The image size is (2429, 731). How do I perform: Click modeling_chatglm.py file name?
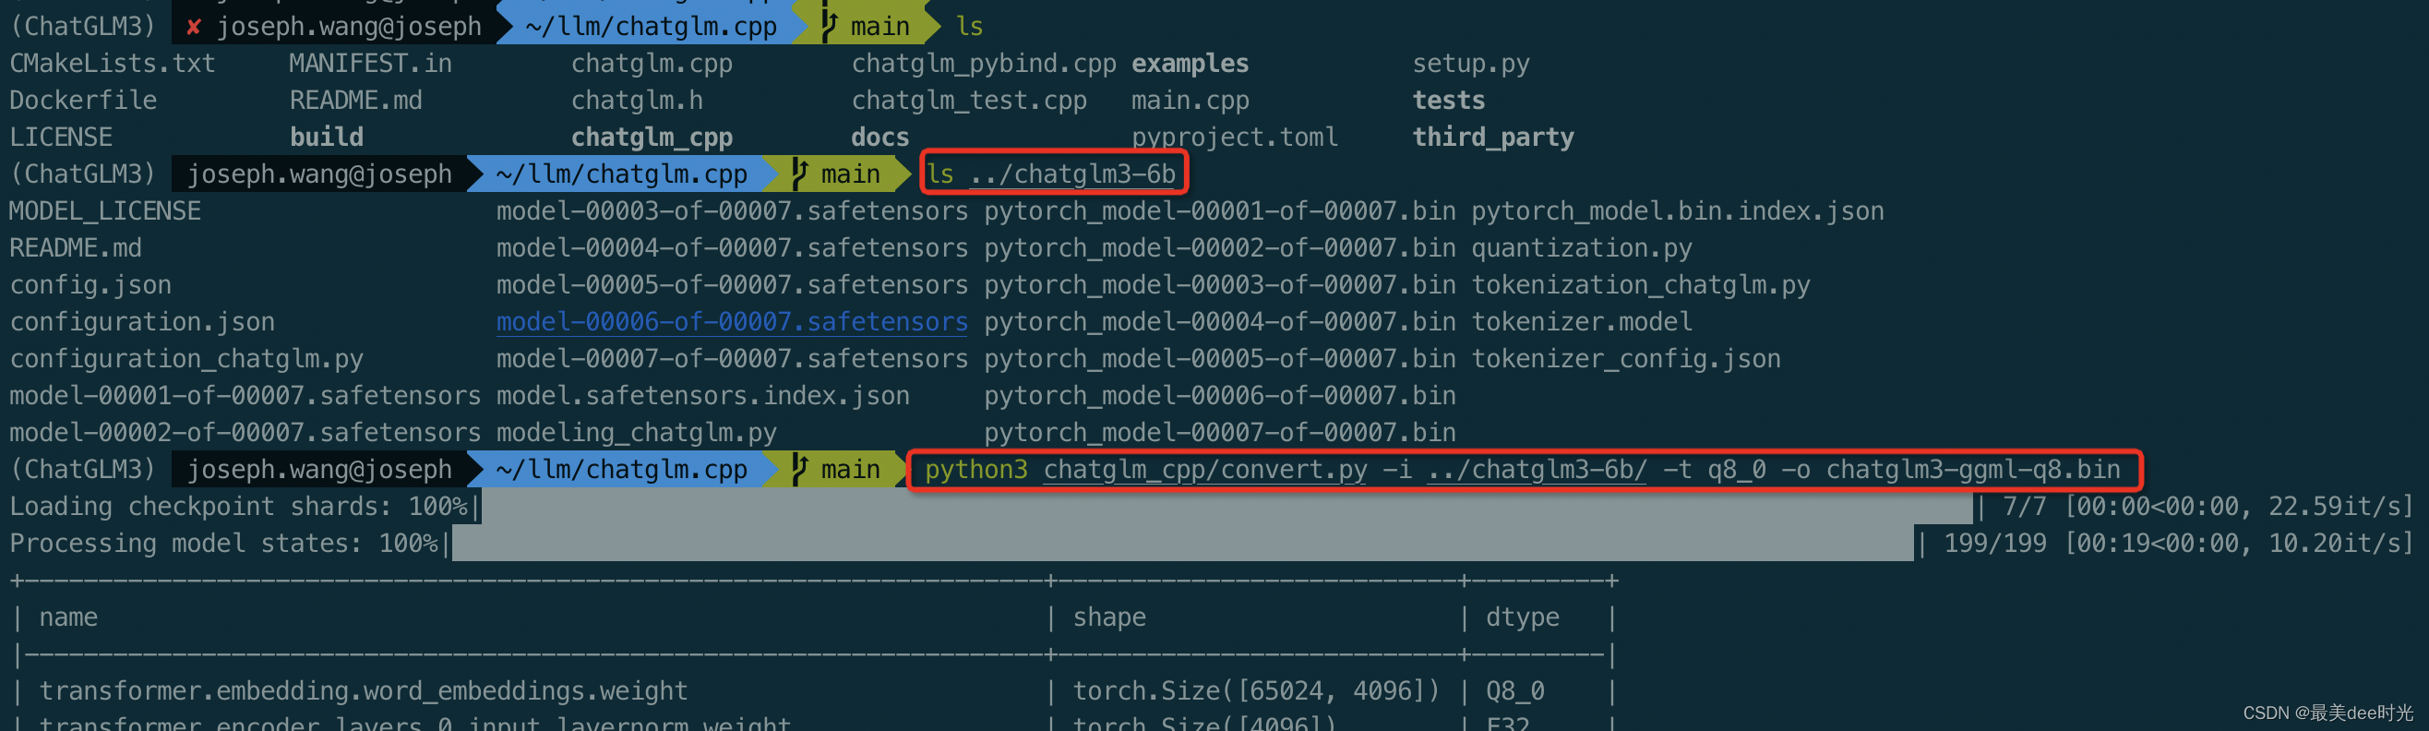click(x=637, y=432)
